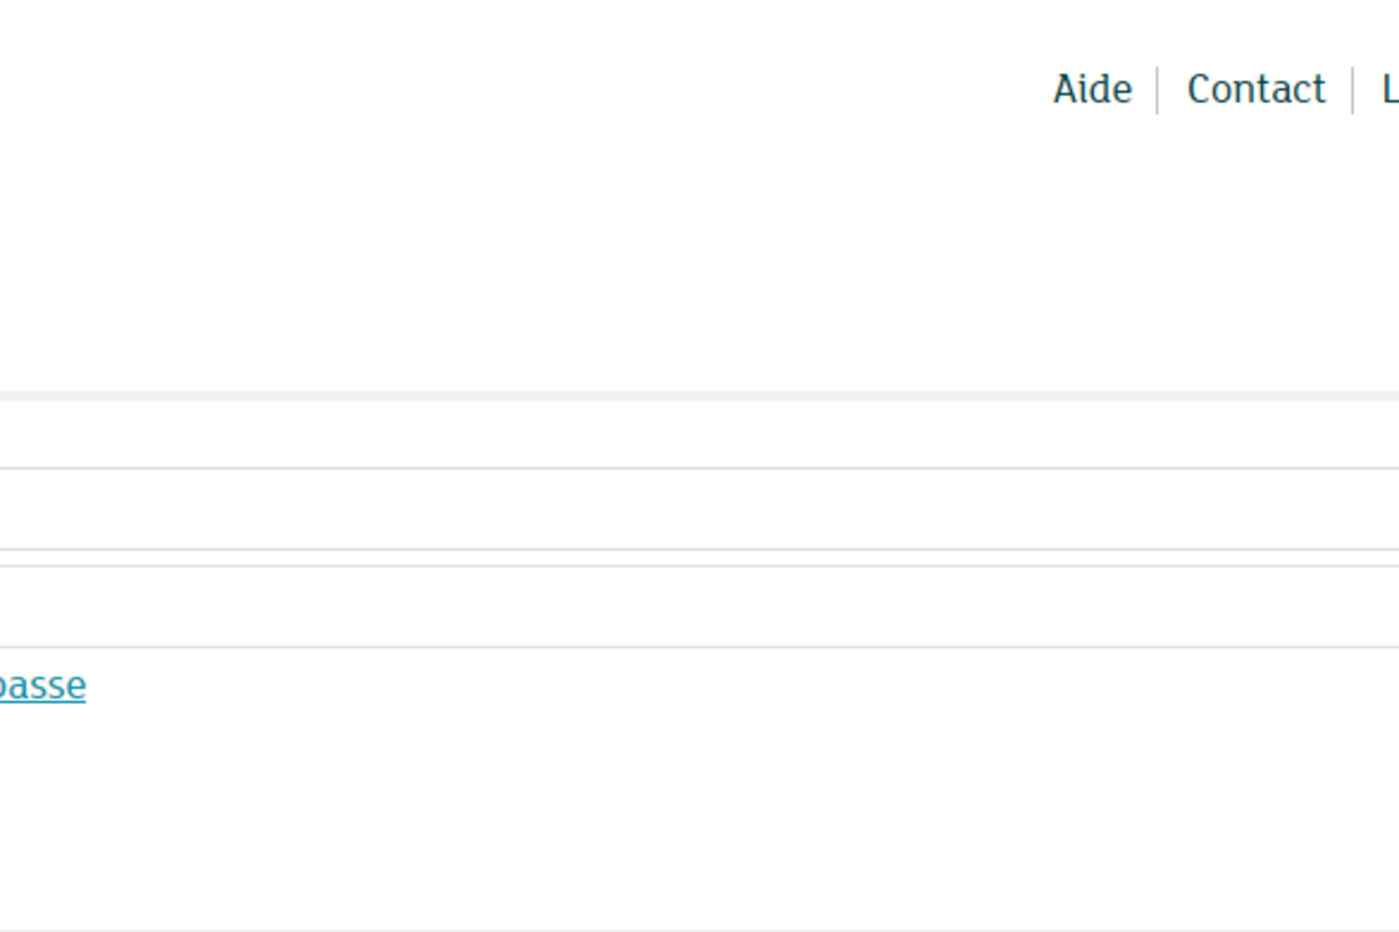
Task: Follow the forgotten 'passe' password link
Action: pos(42,685)
